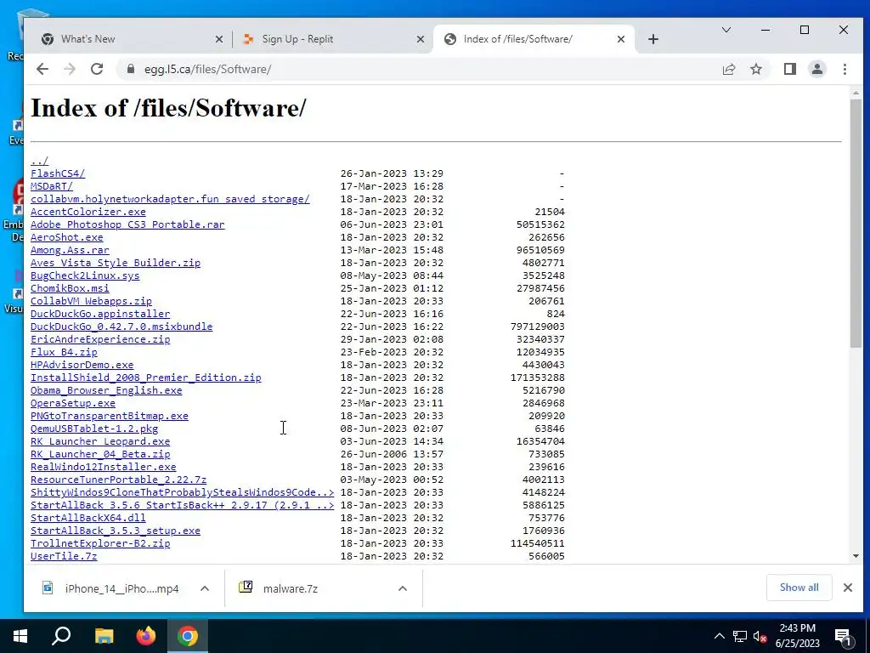Viewport: 870px width, 653px height.
Task: Launch Firefox from the taskbar
Action: click(x=146, y=636)
